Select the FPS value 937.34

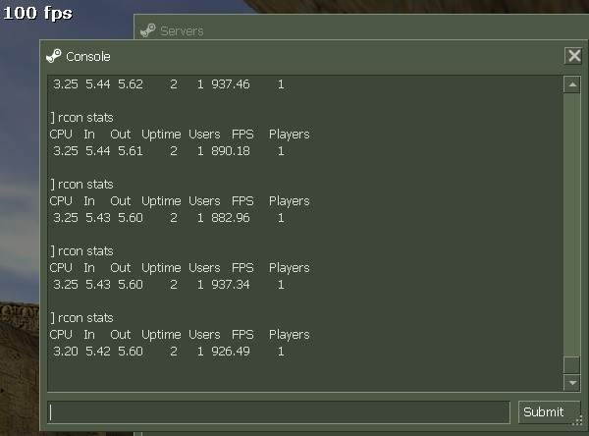(231, 285)
